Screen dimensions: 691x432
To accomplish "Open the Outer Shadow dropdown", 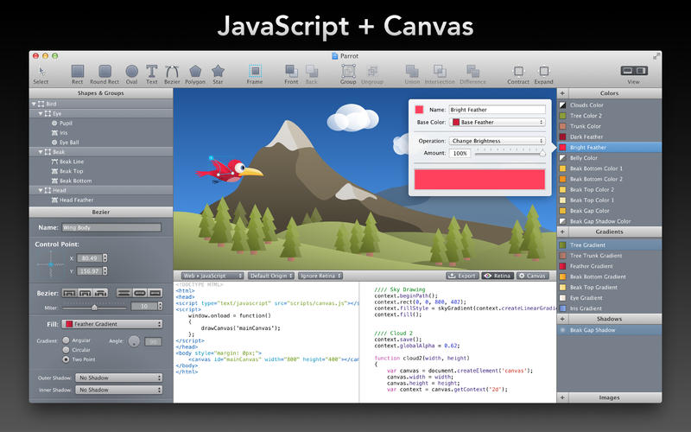I will click(x=119, y=378).
